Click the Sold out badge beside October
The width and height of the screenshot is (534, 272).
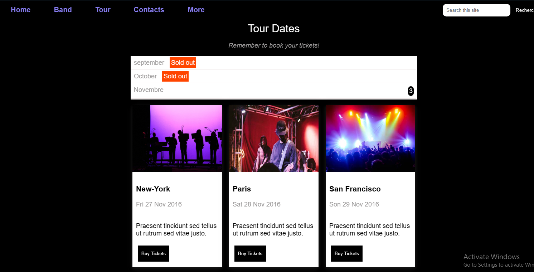coord(175,76)
